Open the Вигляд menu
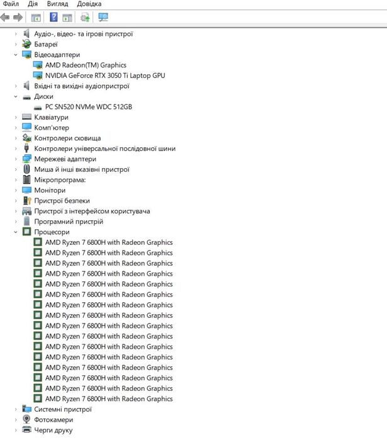The image size is (387, 440). [57, 4]
